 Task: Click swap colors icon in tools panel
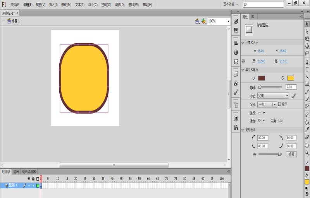pos(307,194)
